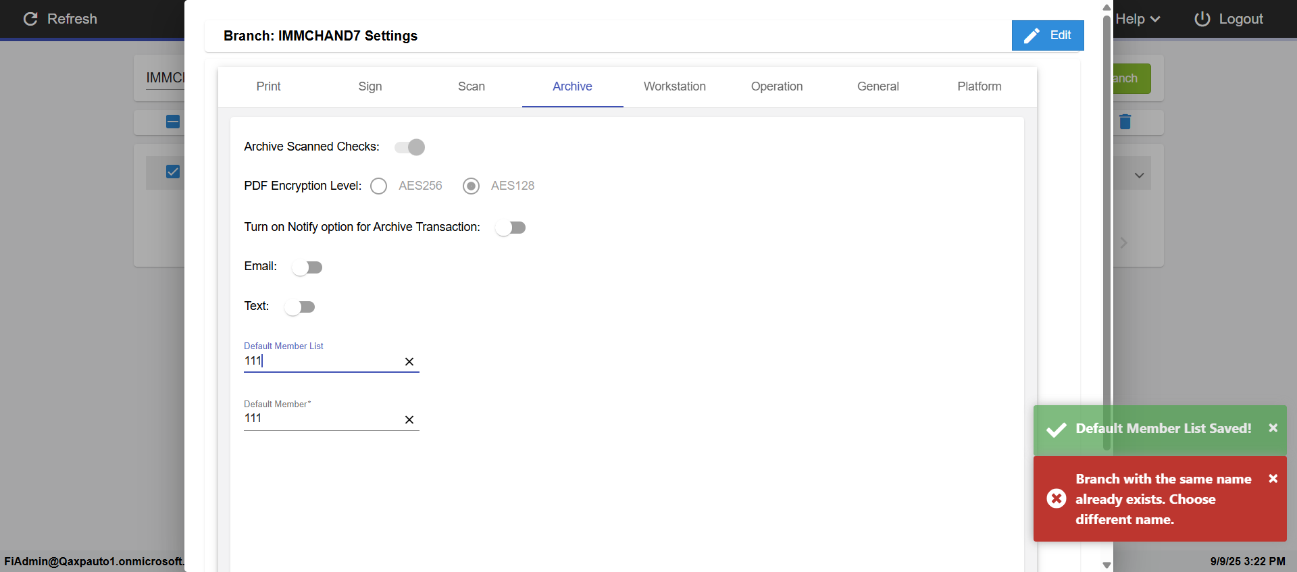Dismiss the Default Member List Saved notification
The width and height of the screenshot is (1297, 572).
coord(1273,428)
